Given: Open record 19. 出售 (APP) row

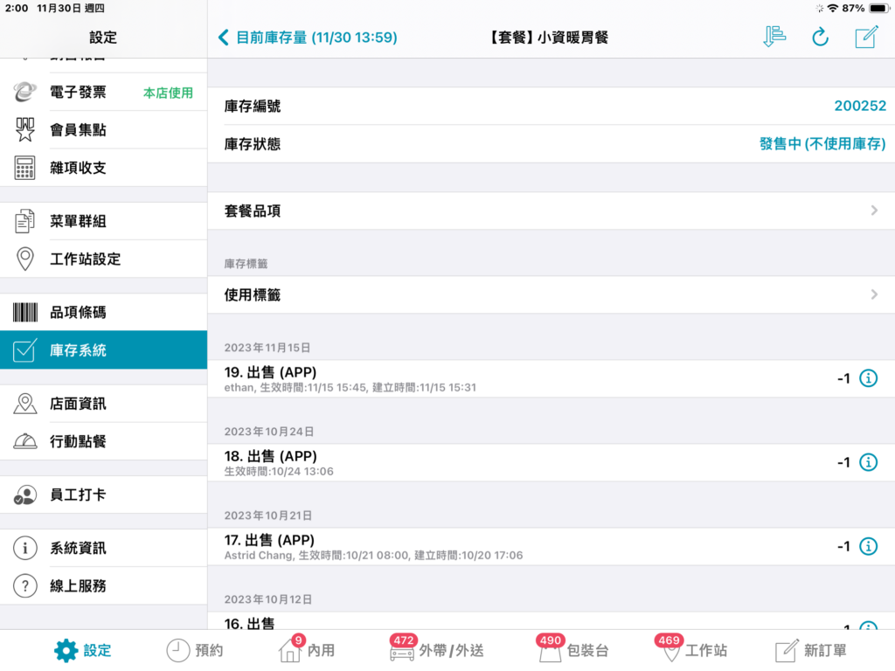Looking at the screenshot, I should point(552,378).
